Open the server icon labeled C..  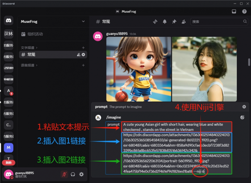coord(8,125)
